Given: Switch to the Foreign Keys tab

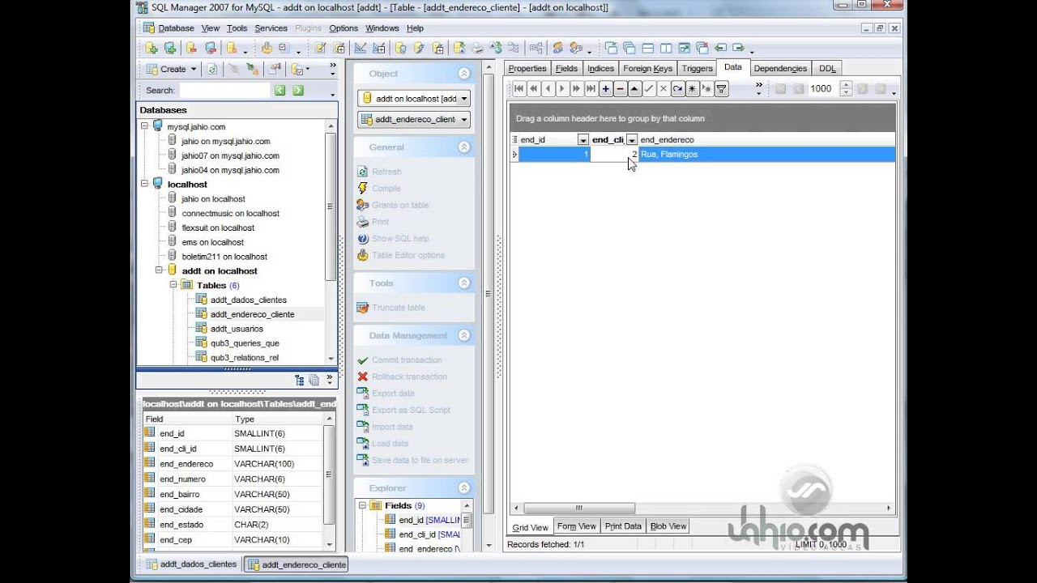Looking at the screenshot, I should click(647, 69).
